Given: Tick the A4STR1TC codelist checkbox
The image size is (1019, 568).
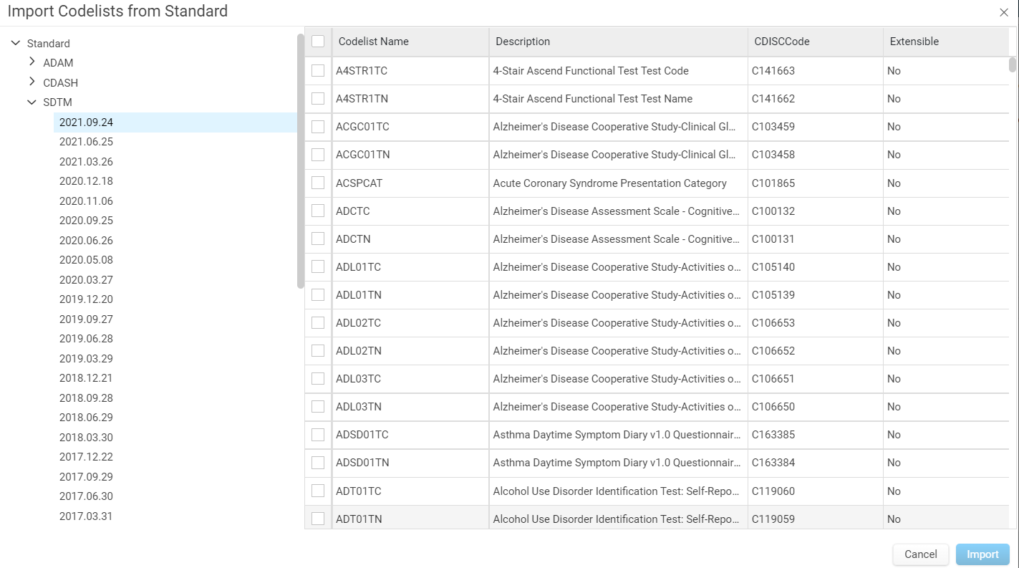Looking at the screenshot, I should point(318,70).
